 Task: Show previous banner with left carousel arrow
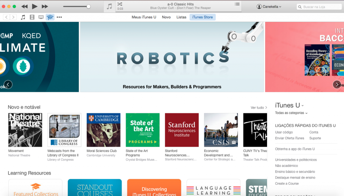[x=8, y=85]
